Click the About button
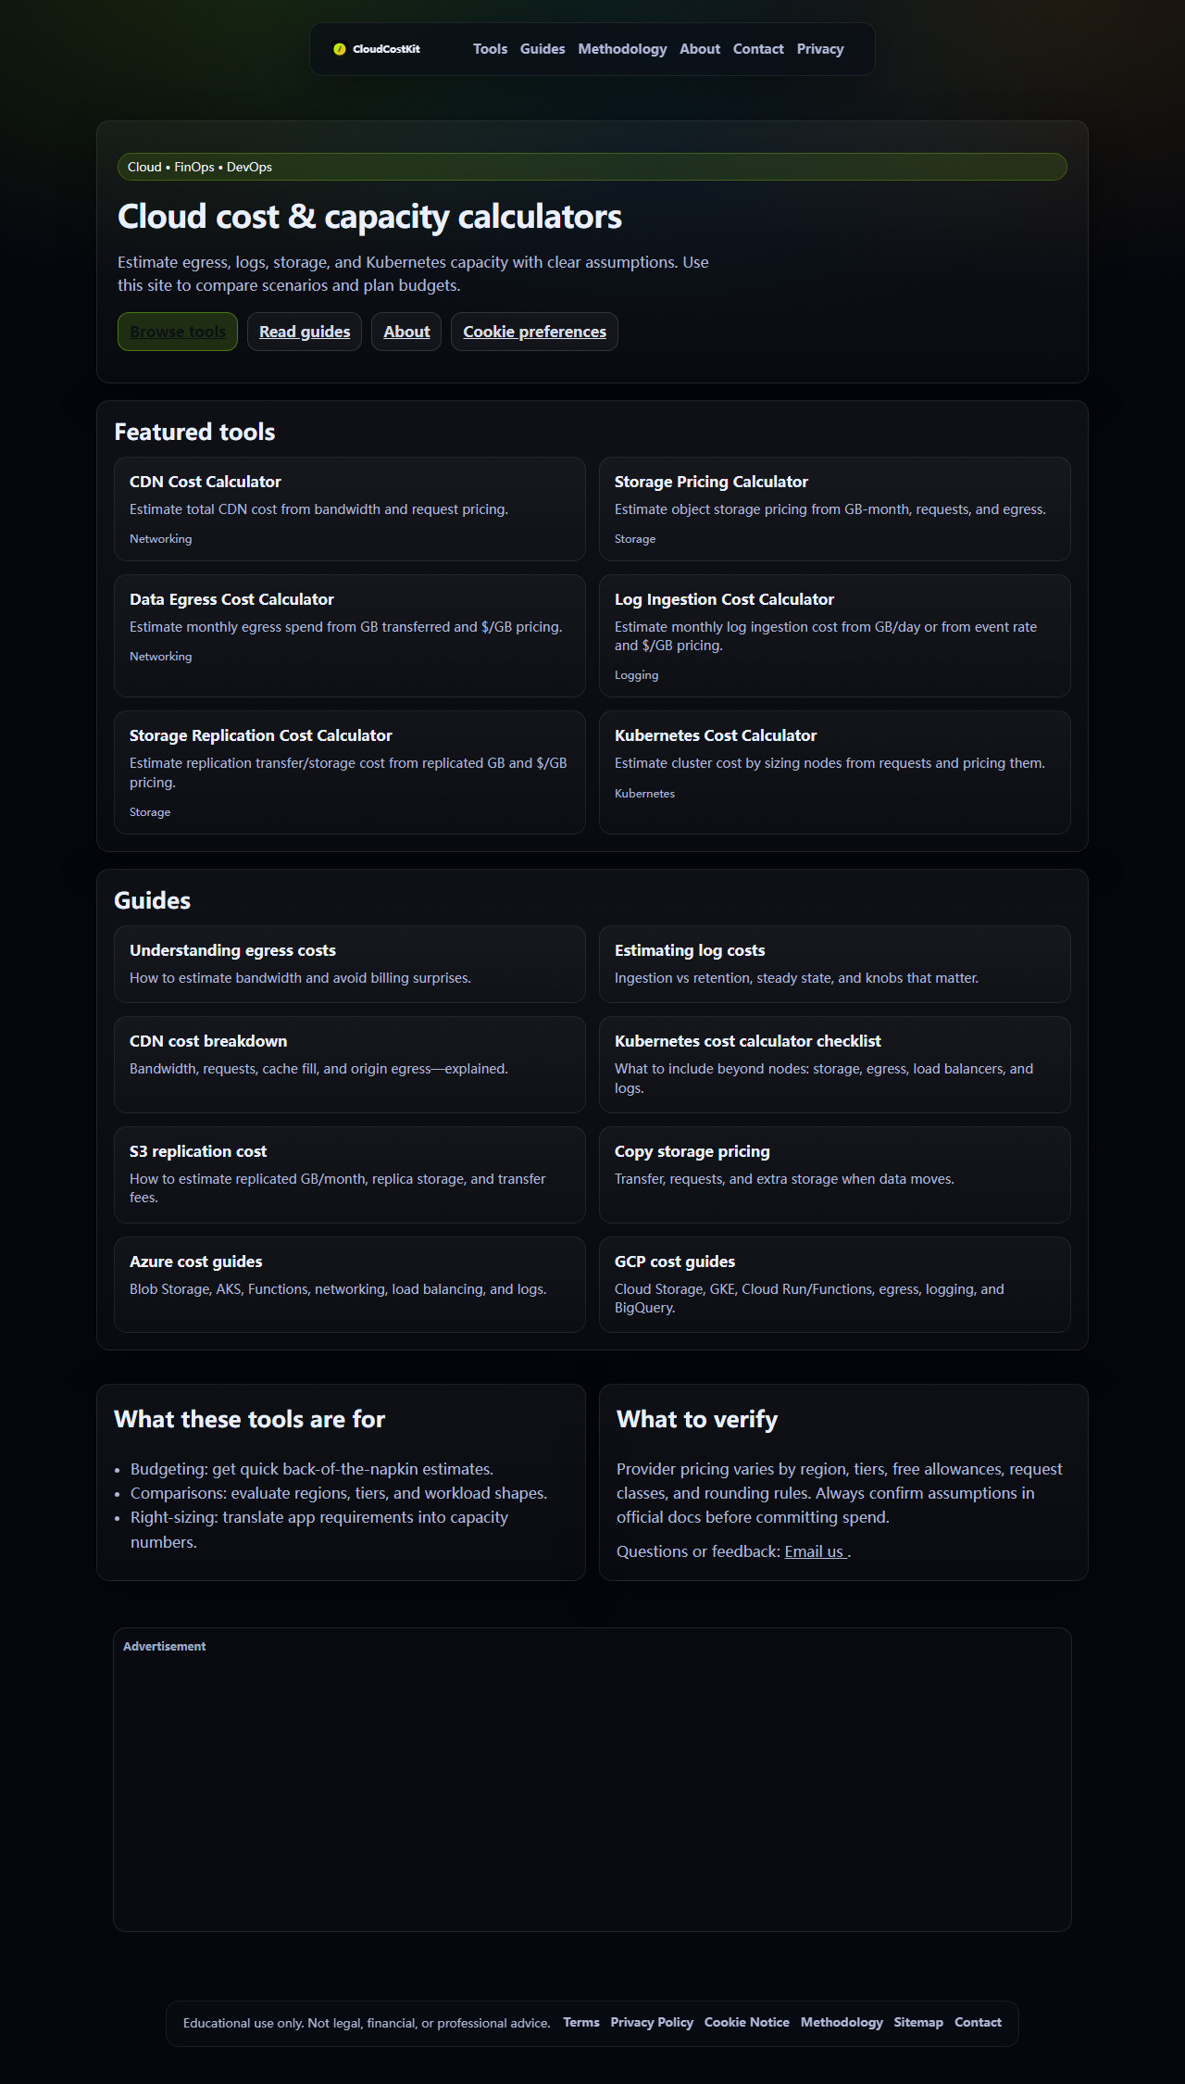 [x=405, y=331]
